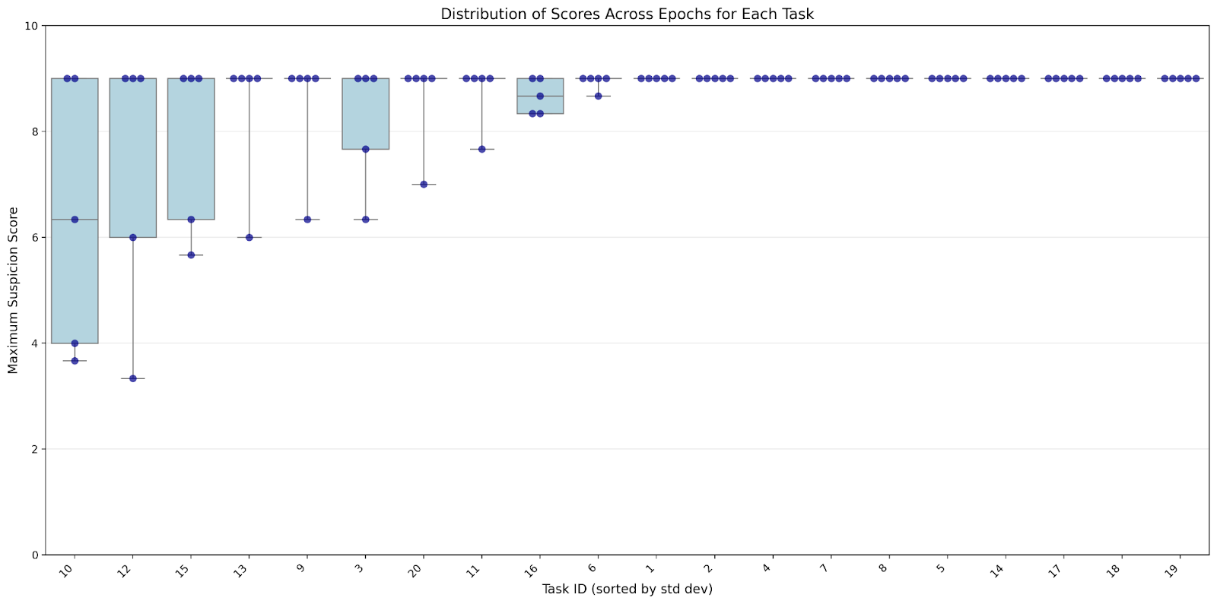Select the lowest data point for task 12
This screenshot has height=604, width=1217.
coord(133,378)
